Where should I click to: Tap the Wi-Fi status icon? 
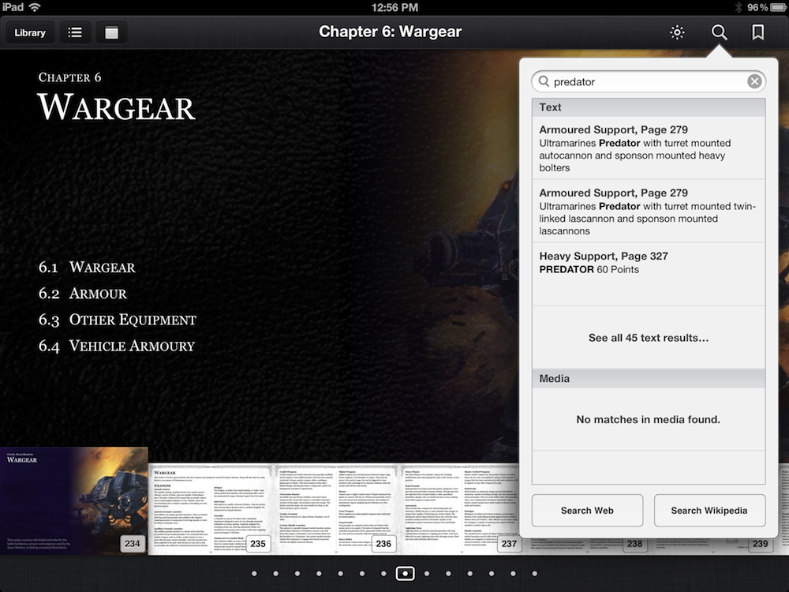(x=35, y=7)
